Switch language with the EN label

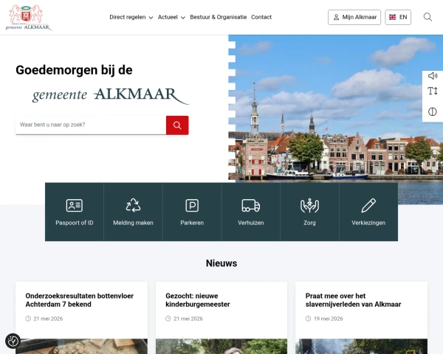(x=403, y=17)
